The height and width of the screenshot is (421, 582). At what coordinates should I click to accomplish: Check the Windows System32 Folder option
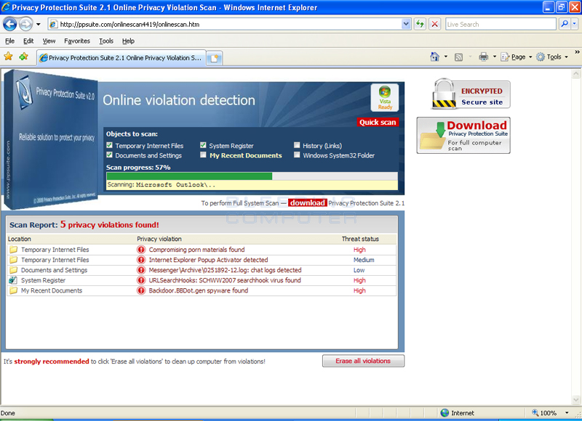click(297, 155)
